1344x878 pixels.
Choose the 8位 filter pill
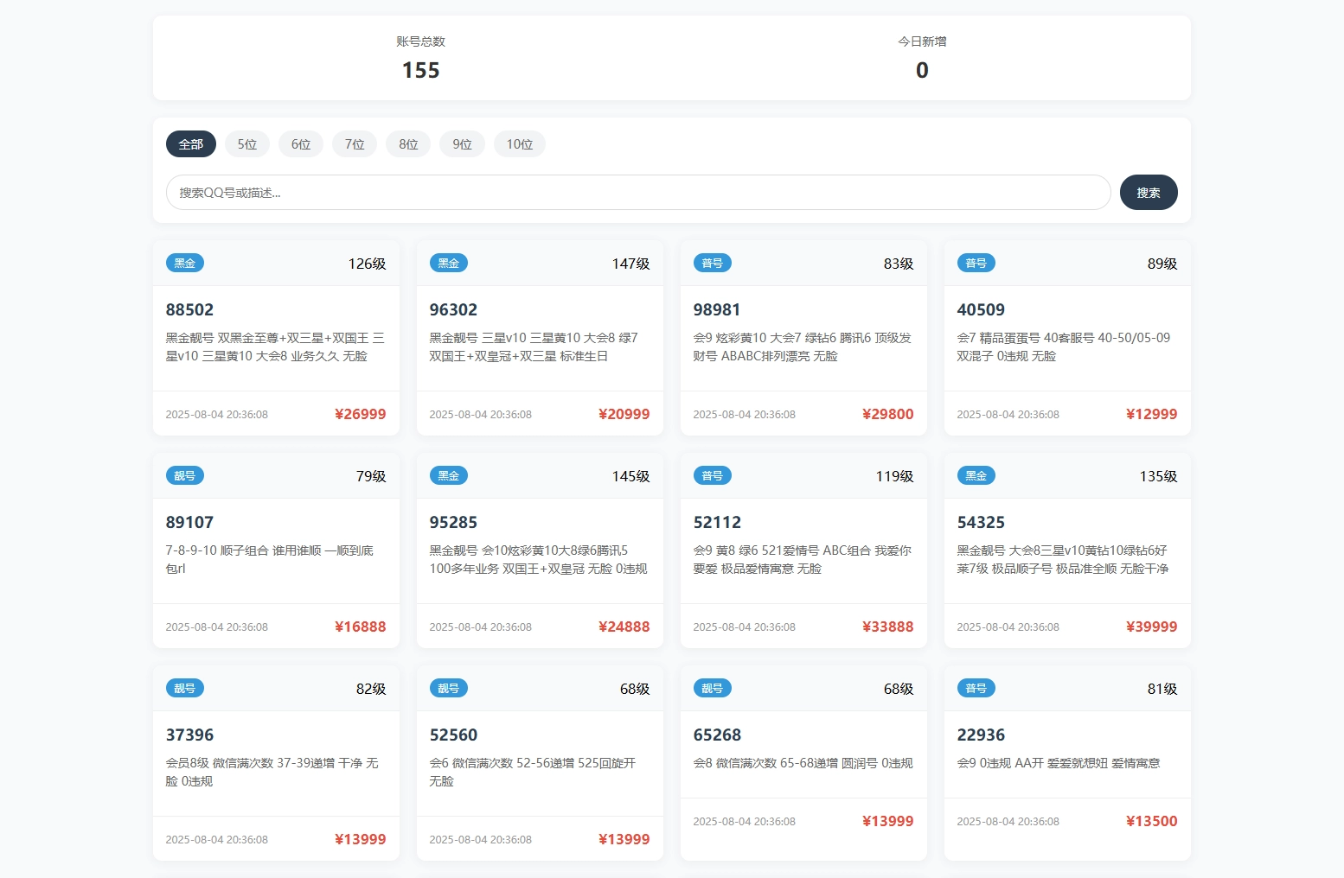[x=408, y=144]
